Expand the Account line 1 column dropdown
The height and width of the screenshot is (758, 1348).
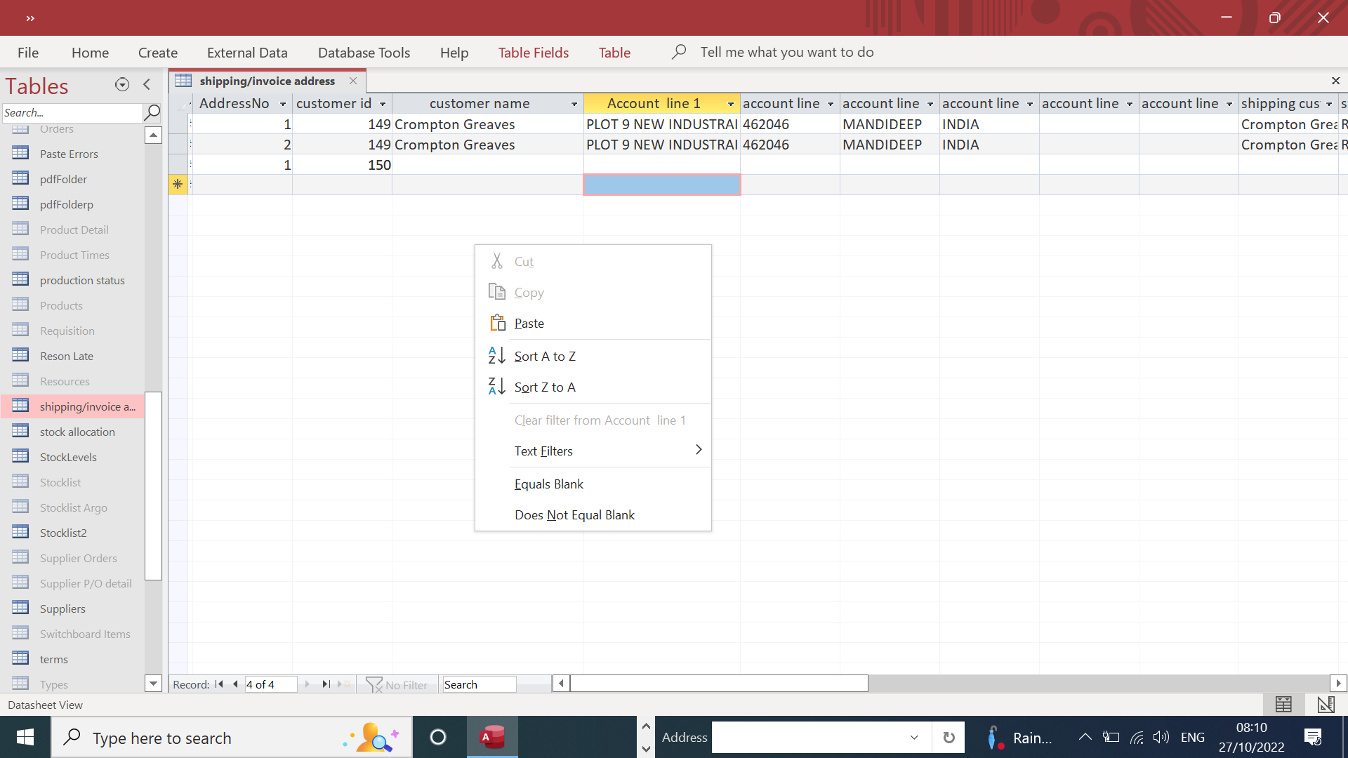click(731, 104)
